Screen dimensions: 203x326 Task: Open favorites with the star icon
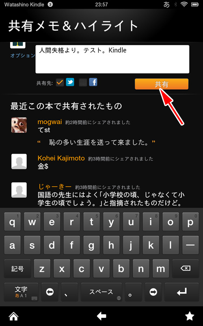[189, 316]
